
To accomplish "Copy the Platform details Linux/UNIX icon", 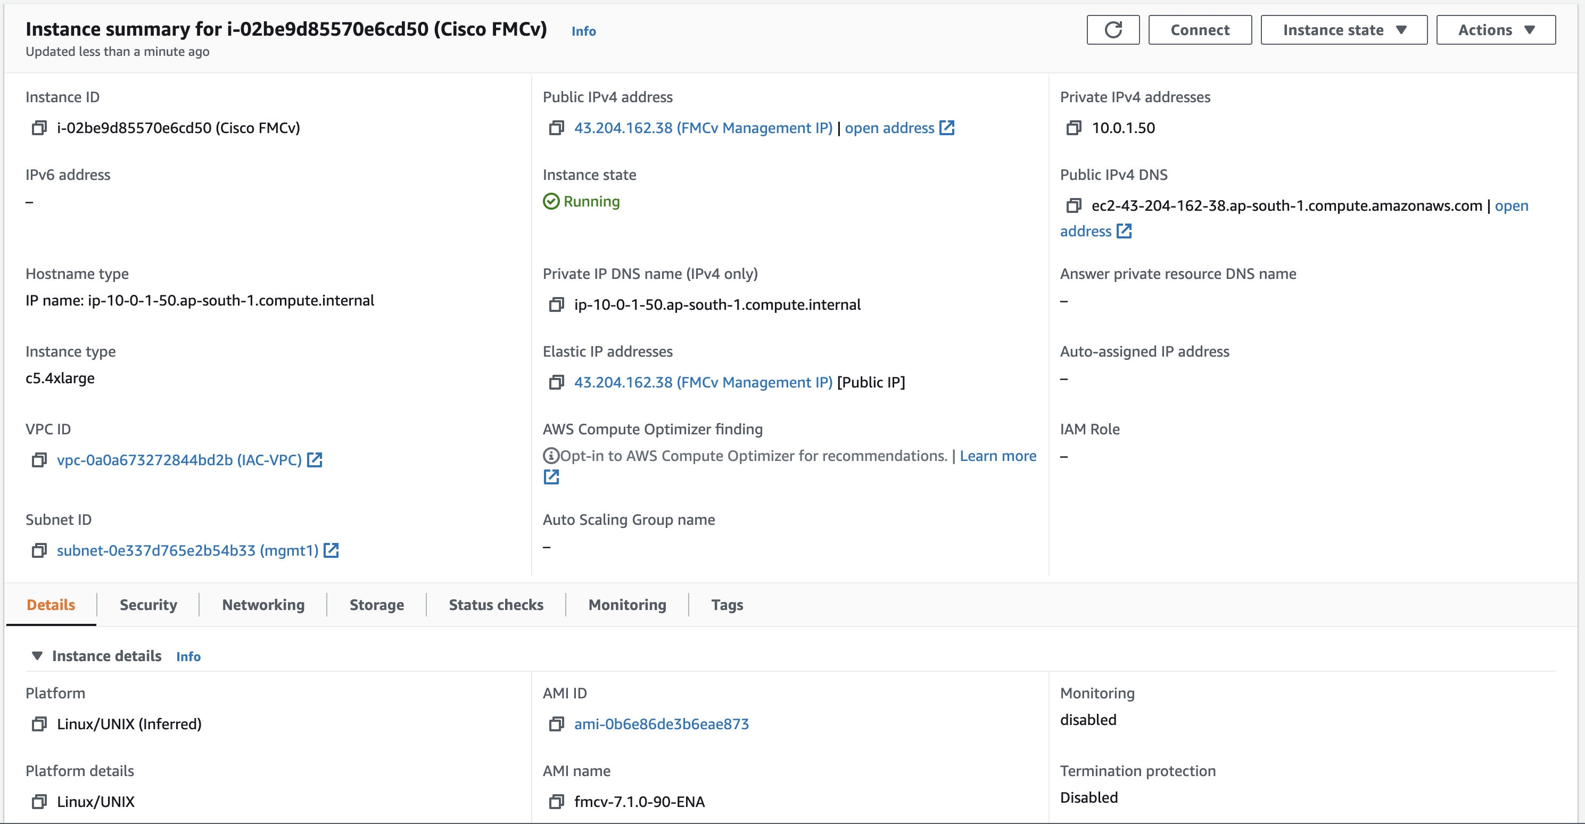I will pyautogui.click(x=39, y=802).
